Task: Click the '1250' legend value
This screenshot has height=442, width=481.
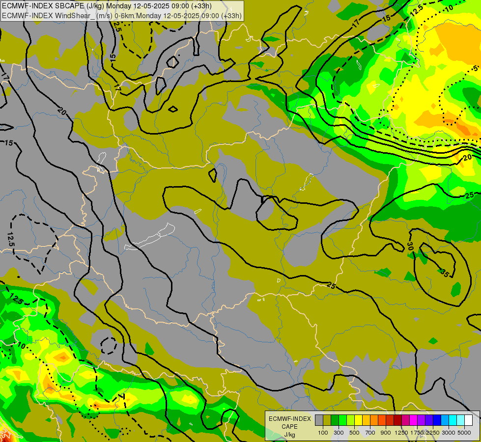Action: click(401, 433)
